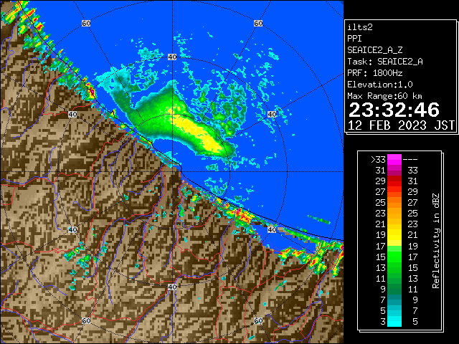Click the 'Elevation:1.0' line
The height and width of the screenshot is (344, 459).
pyautogui.click(x=380, y=85)
